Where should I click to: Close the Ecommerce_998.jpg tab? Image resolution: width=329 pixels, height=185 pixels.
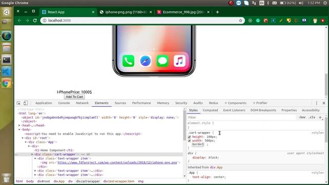[208, 12]
